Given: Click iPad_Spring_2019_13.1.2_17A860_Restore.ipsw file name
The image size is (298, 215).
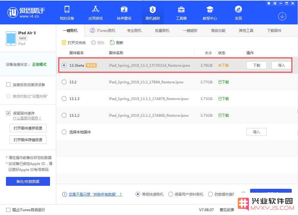Looking at the screenshot, I should coord(149,115).
